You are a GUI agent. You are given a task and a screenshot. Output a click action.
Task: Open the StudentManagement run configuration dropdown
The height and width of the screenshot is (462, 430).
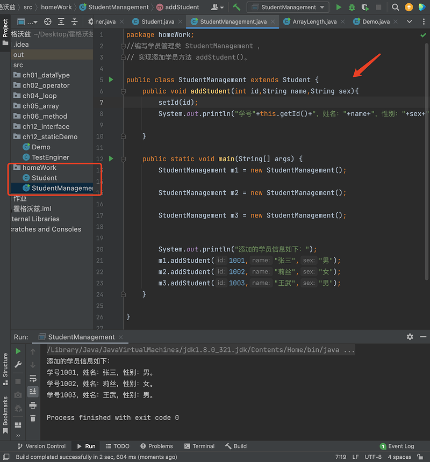[x=288, y=7]
